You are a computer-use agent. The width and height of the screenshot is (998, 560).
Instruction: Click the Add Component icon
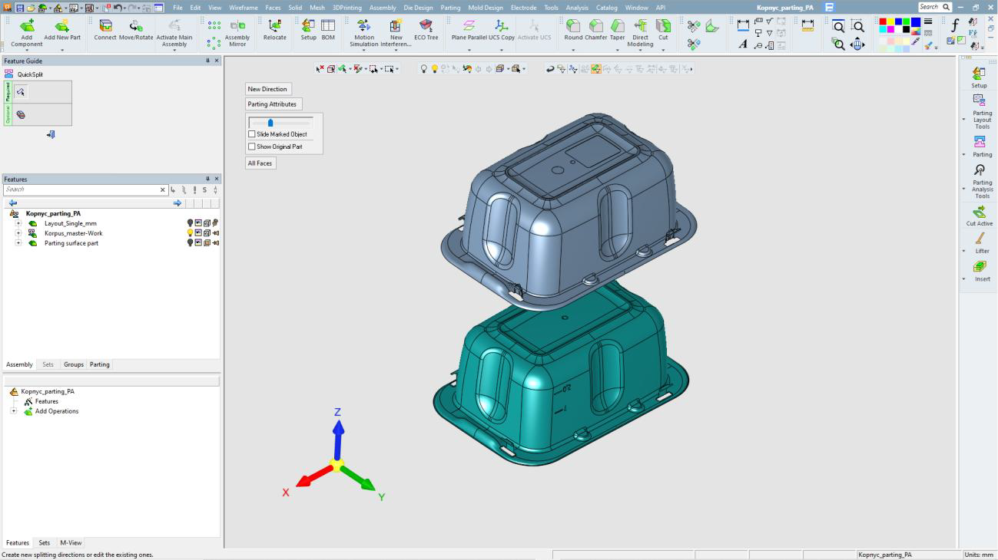(27, 27)
